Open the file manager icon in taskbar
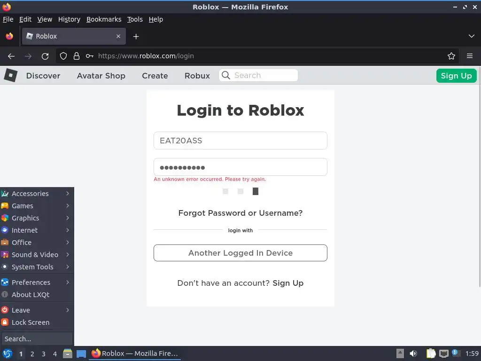 [x=68, y=353]
